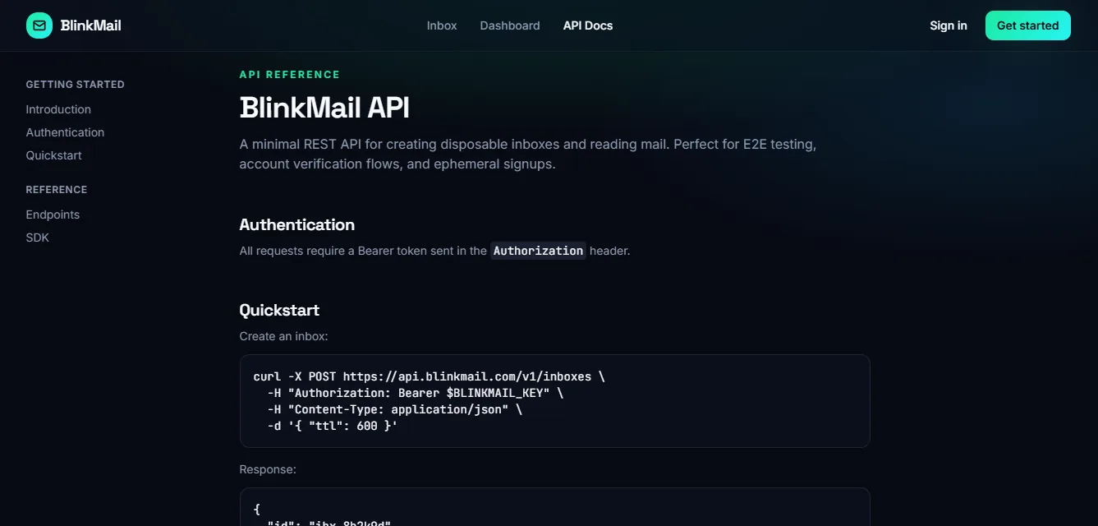Click the BlinkMail envelope logo icon
Image resolution: width=1098 pixels, height=526 pixels.
pyautogui.click(x=39, y=25)
